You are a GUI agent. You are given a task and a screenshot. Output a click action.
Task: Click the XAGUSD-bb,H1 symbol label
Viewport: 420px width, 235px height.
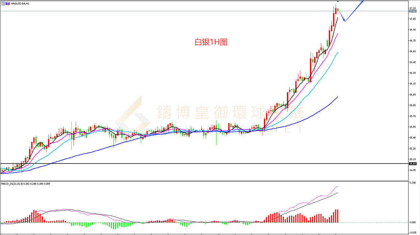tap(20, 3)
